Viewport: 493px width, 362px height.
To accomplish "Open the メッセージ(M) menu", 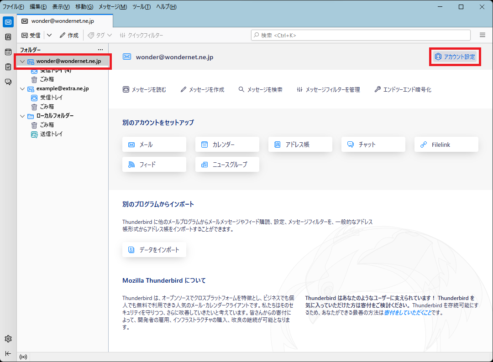I will click(113, 6).
